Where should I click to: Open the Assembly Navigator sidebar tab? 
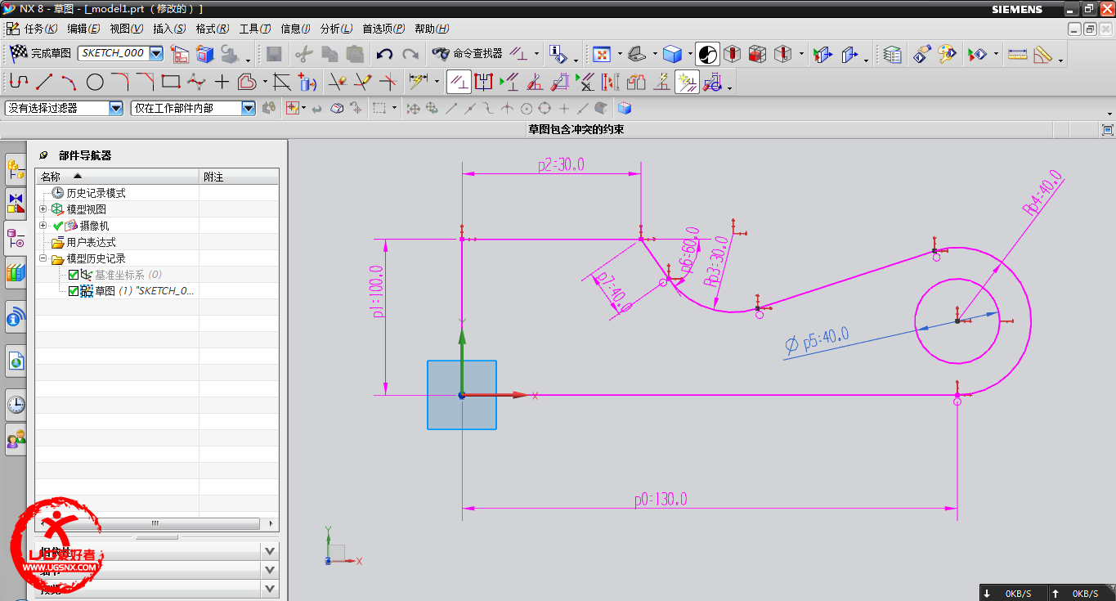pyautogui.click(x=16, y=170)
